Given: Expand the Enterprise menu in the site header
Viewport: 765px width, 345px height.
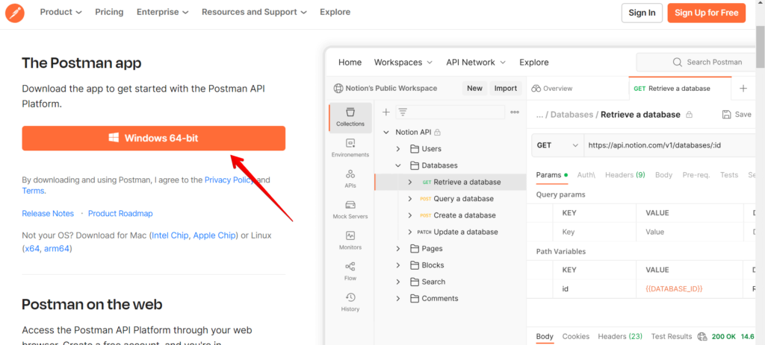Looking at the screenshot, I should [162, 12].
